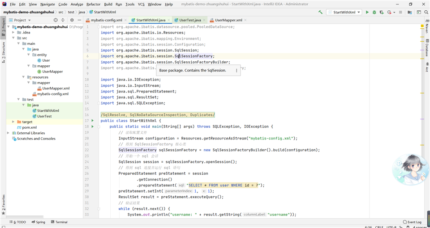
Task: Expand the target folder
Action: click(13, 122)
